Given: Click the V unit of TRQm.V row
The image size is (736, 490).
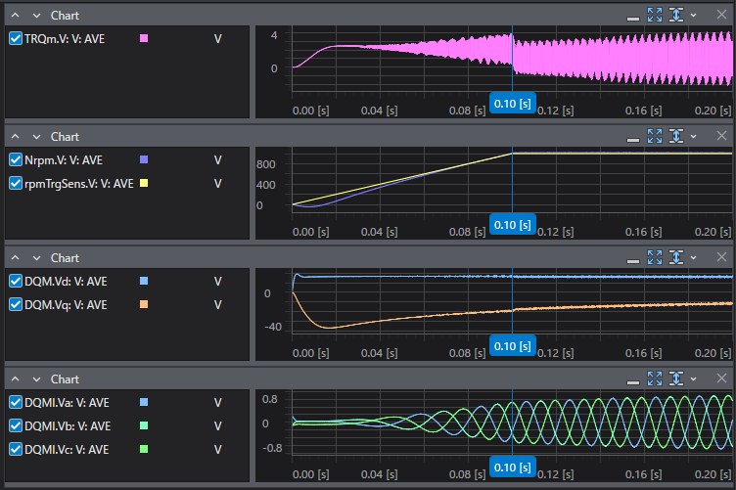Looking at the screenshot, I should click(x=218, y=39).
